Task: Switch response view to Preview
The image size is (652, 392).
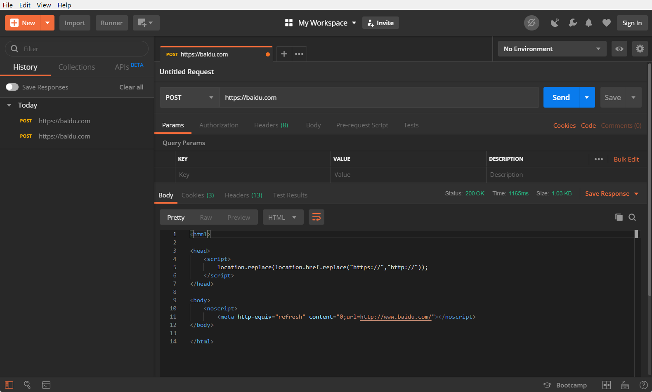Action: (239, 217)
